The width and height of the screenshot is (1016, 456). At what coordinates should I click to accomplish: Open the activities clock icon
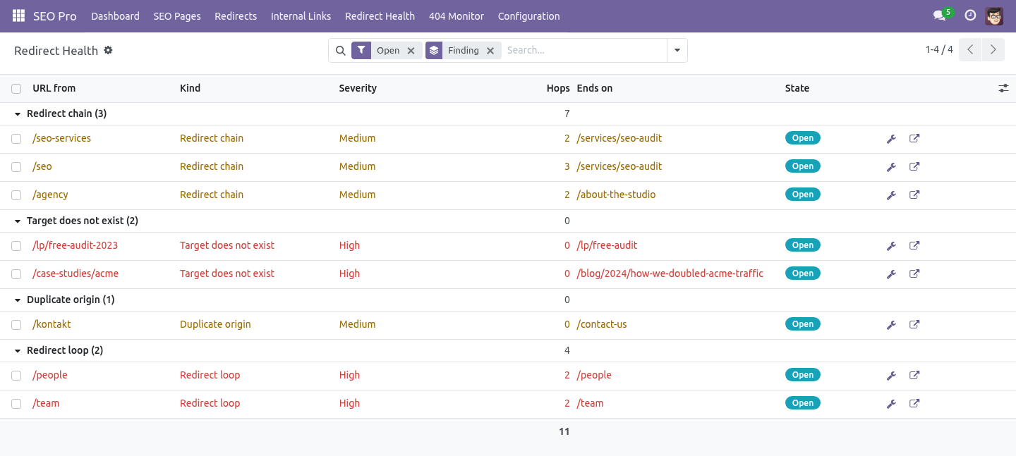(970, 16)
